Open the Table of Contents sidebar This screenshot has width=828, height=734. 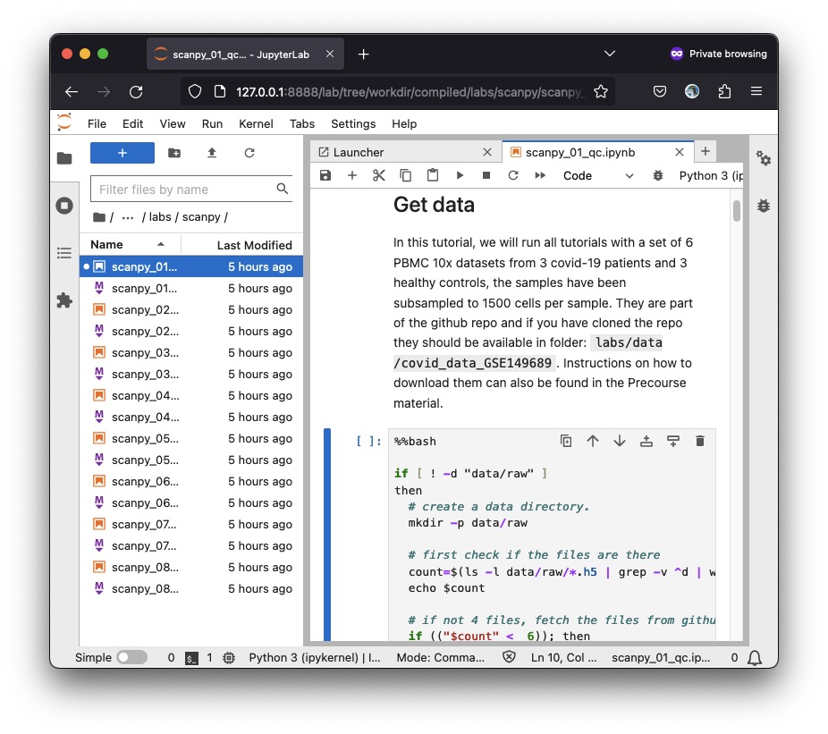click(x=64, y=253)
